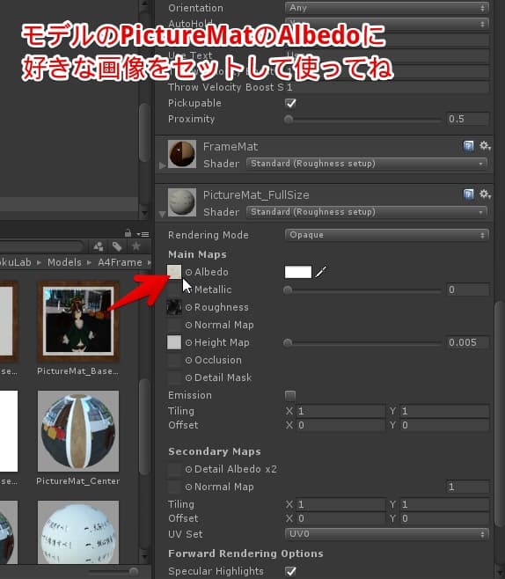Image resolution: width=505 pixels, height=579 pixels.
Task: Click Height Map value field 0.005
Action: pyautogui.click(x=467, y=342)
